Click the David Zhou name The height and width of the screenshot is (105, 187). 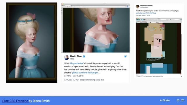(x=76, y=56)
